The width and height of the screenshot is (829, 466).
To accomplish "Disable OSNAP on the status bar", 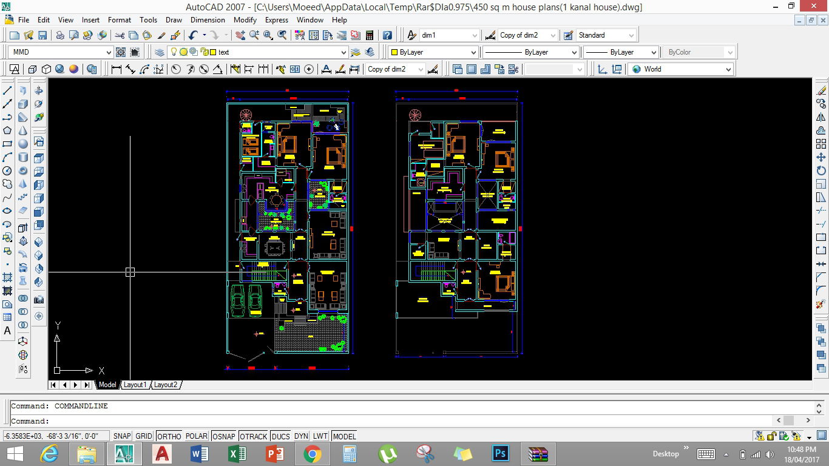I will tap(223, 436).
